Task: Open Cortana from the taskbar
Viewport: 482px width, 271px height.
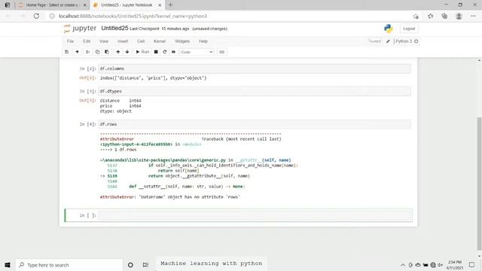Action: click(130, 265)
